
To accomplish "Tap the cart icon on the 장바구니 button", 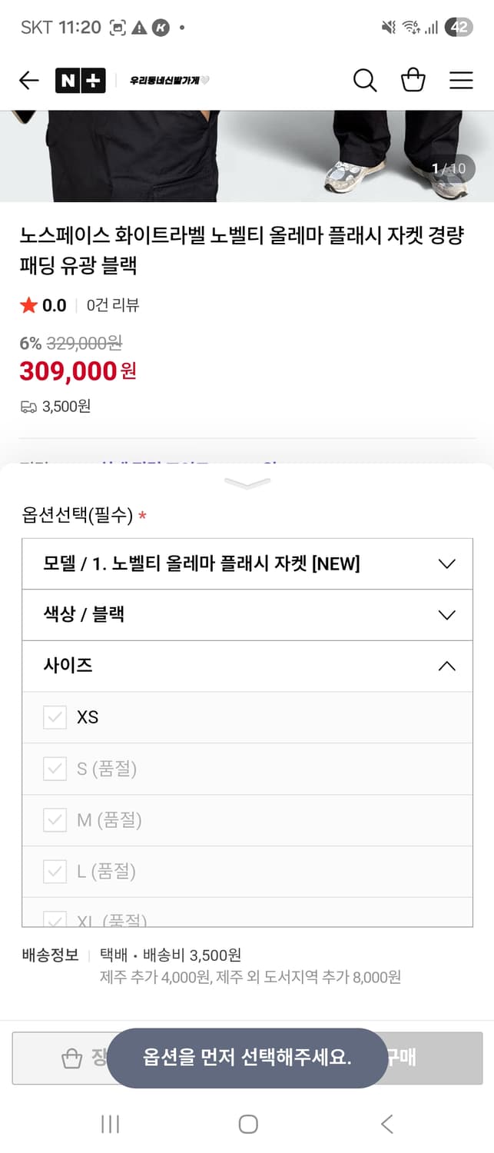I will pyautogui.click(x=70, y=1058).
